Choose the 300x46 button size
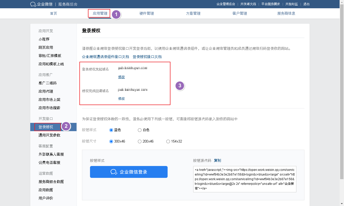The image size is (344, 206). [x=111, y=141]
